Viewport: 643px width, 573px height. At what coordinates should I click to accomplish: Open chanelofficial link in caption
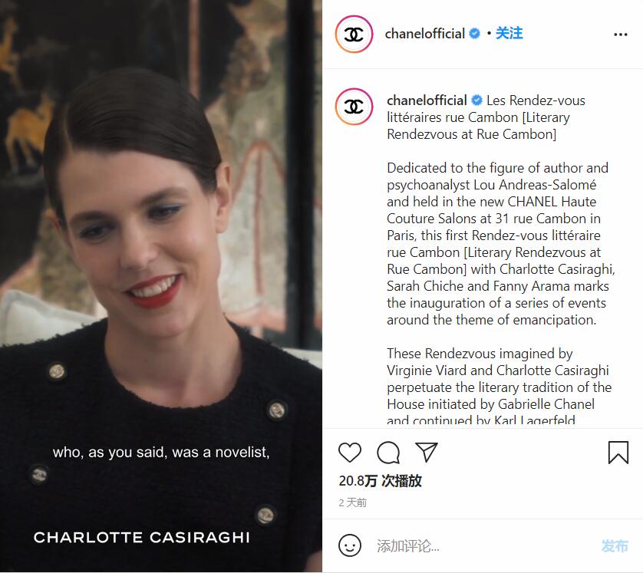tap(427, 100)
